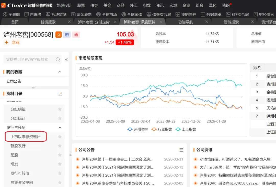The width and height of the screenshot is (276, 187).
Task: Open news 融资净买入1058.02万元
Action: [238, 183]
